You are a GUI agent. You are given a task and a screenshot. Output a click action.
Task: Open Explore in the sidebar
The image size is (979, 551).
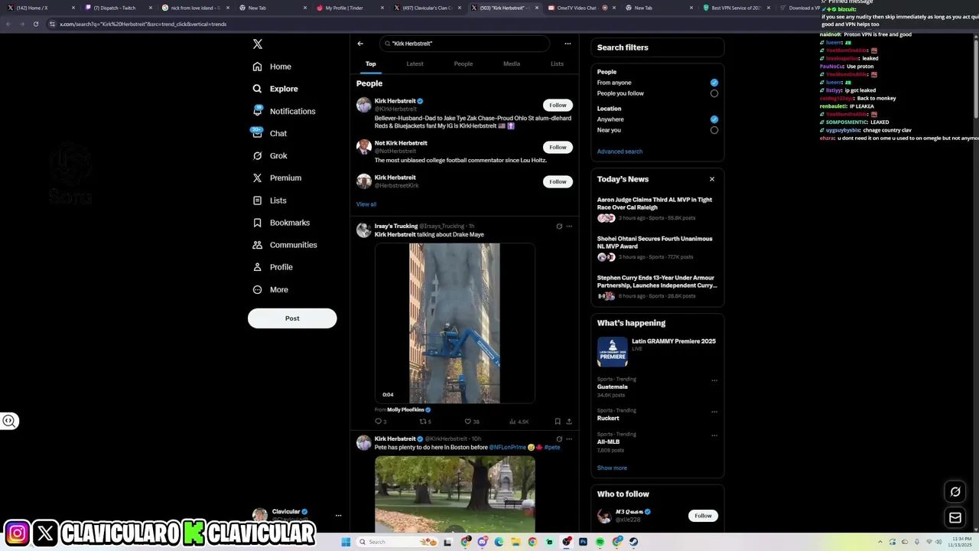(x=275, y=89)
